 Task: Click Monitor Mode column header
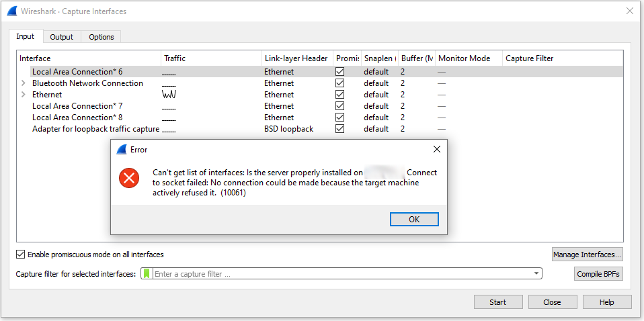(469, 58)
